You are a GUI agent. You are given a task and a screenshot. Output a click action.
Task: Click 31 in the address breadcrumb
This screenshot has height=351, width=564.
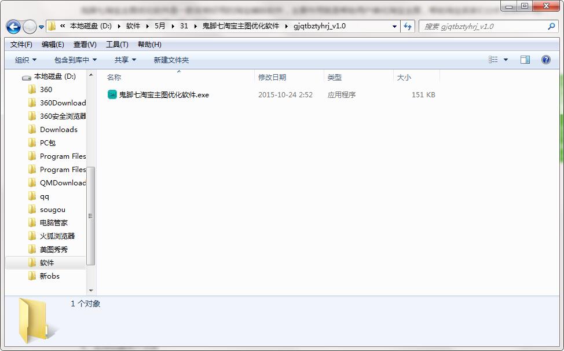[184, 26]
